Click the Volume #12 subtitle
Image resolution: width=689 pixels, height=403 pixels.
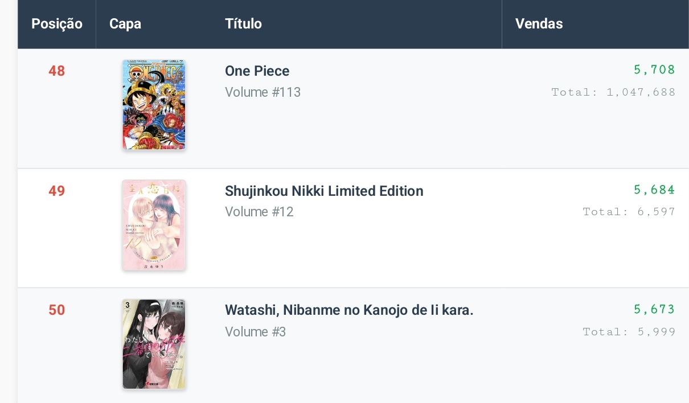[x=259, y=212]
